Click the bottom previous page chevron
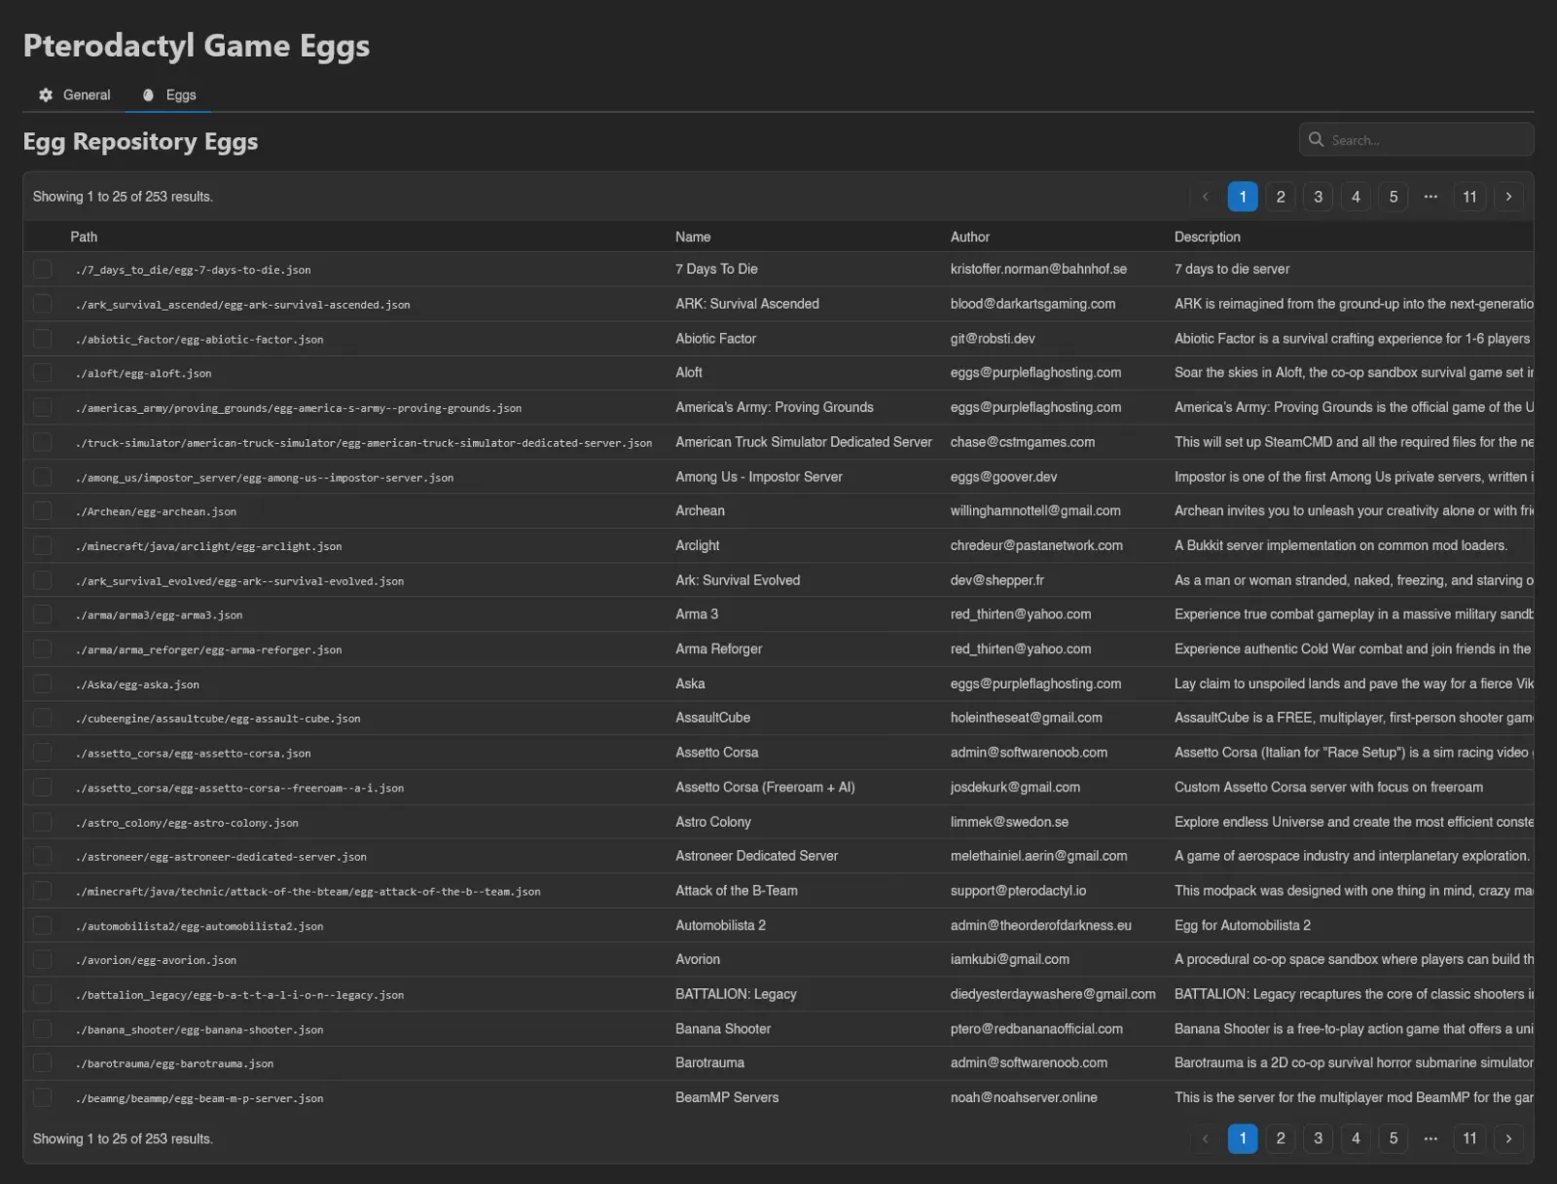The height and width of the screenshot is (1184, 1557). [1205, 1138]
